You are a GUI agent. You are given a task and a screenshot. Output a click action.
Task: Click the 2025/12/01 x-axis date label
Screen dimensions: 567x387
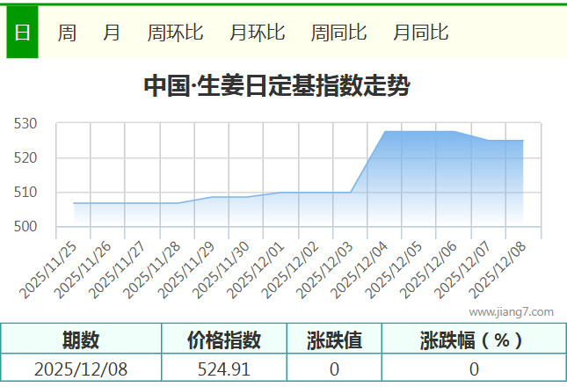pyautogui.click(x=258, y=270)
